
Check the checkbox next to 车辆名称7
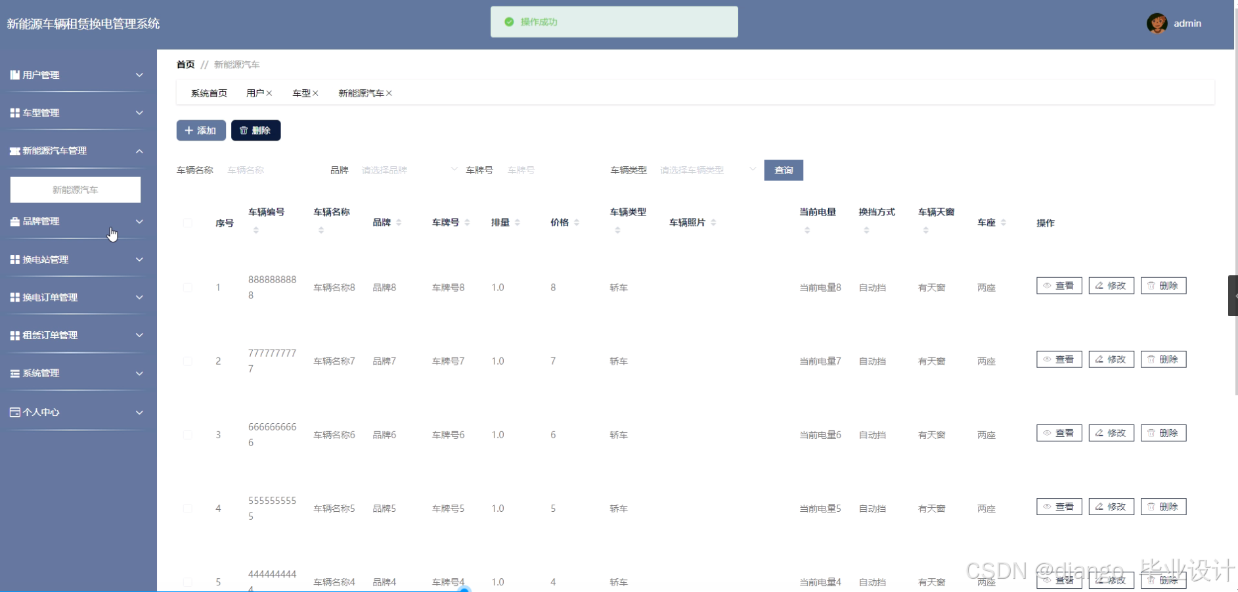[x=187, y=361]
